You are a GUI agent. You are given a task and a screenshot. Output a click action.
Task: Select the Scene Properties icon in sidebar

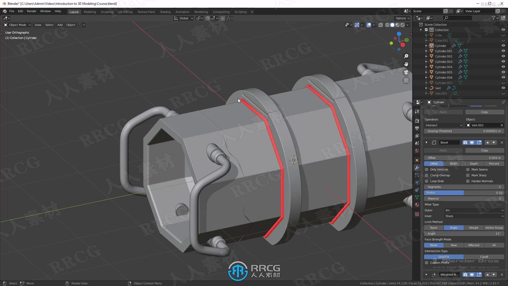[x=417, y=144]
